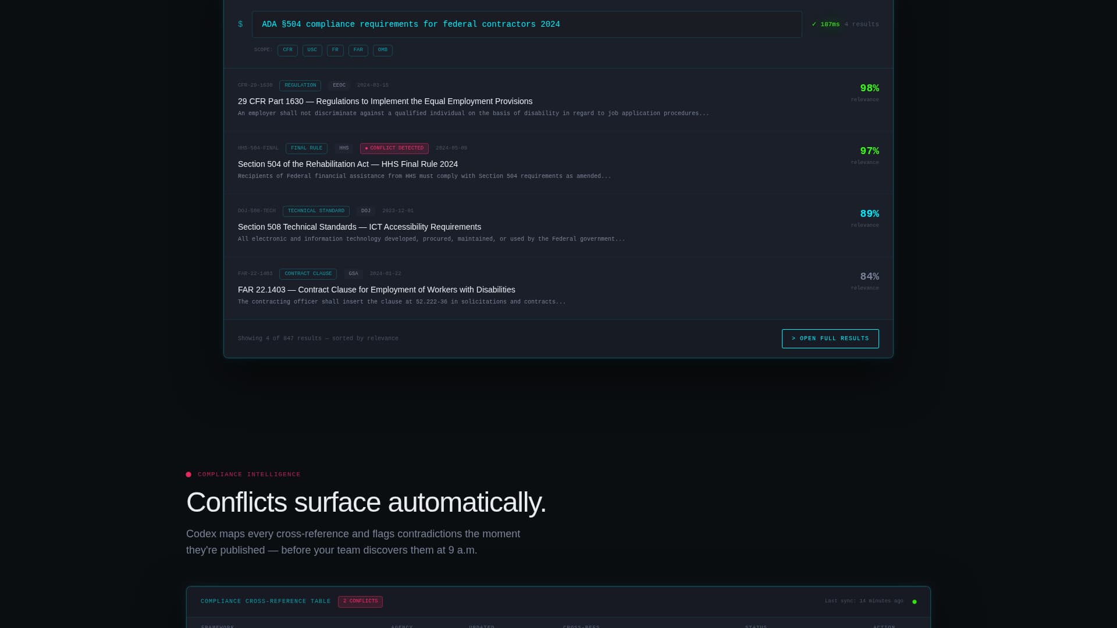Click the 98% relevance score
The image size is (1117, 628).
[869, 88]
